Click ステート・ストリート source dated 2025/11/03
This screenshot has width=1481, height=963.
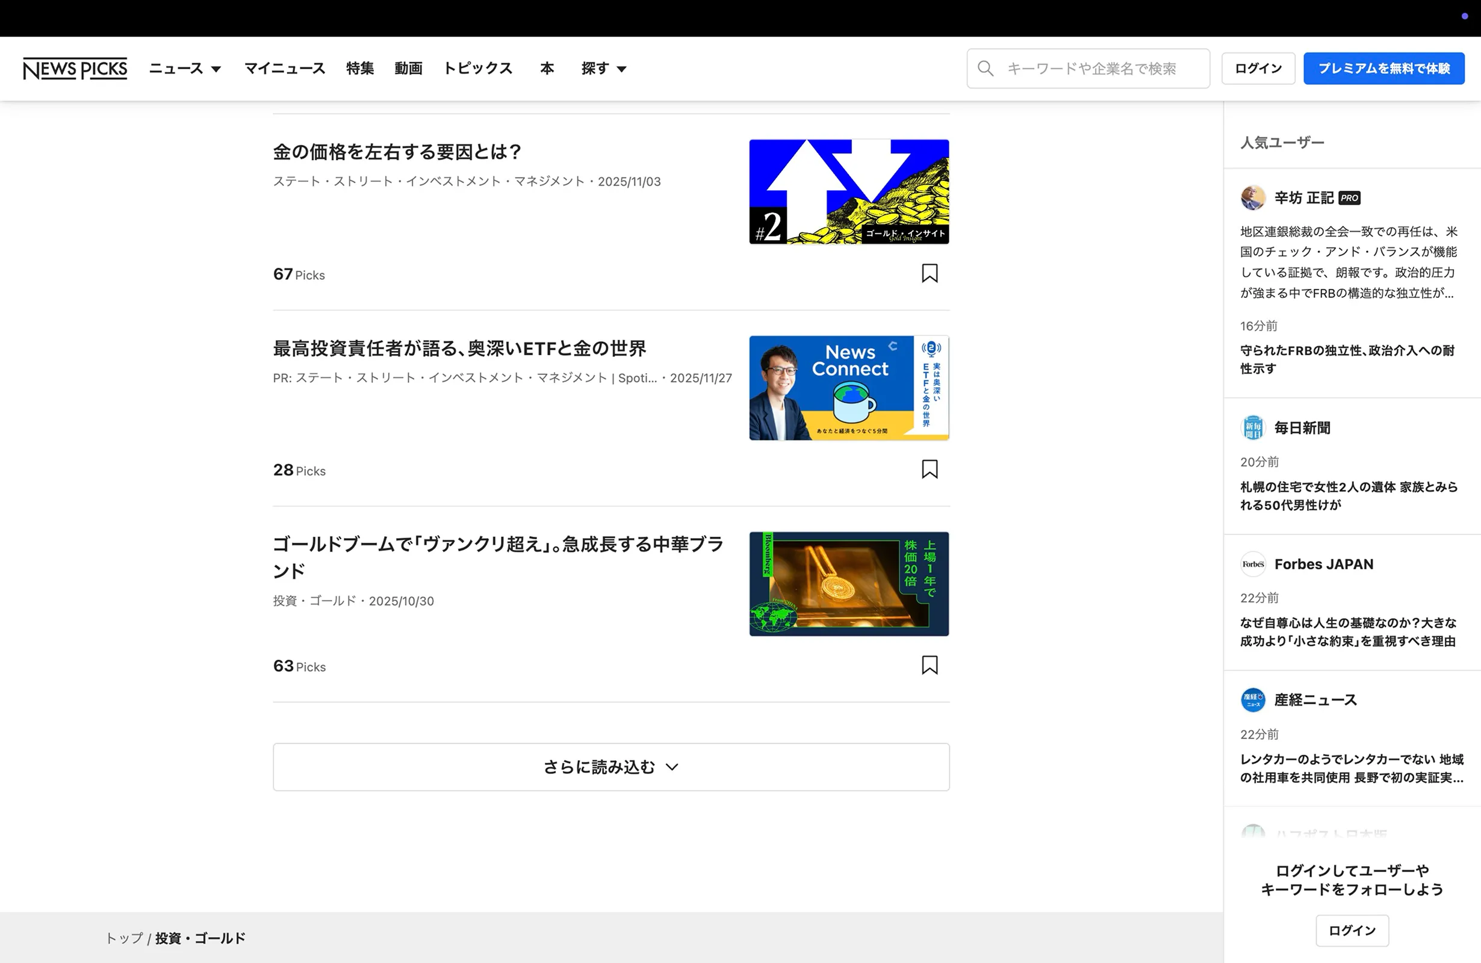pyautogui.click(x=467, y=182)
